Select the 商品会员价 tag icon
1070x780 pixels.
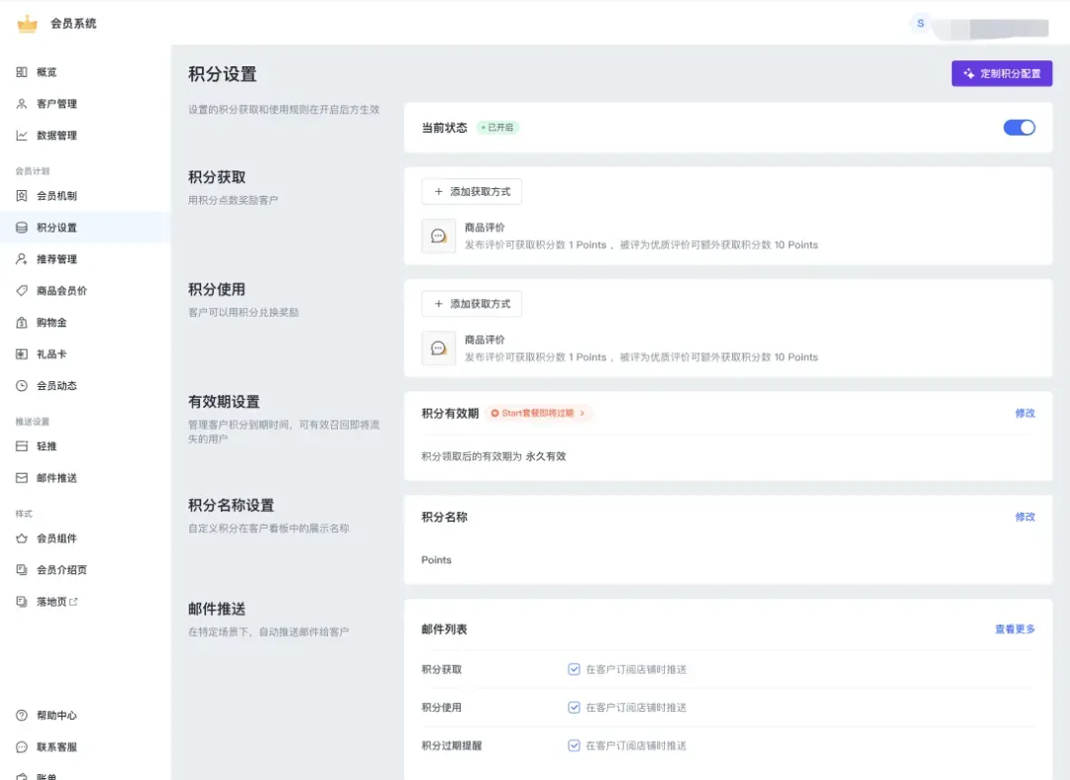pos(23,290)
